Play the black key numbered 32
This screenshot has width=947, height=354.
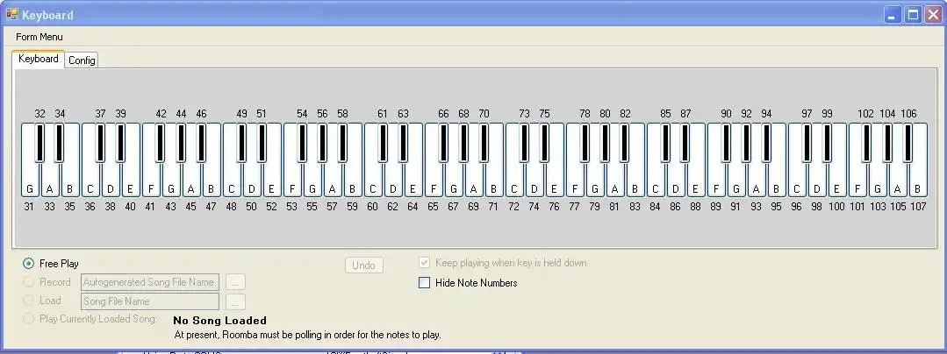point(39,142)
